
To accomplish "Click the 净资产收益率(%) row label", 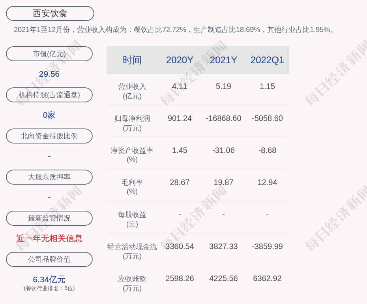I will click(x=132, y=155).
